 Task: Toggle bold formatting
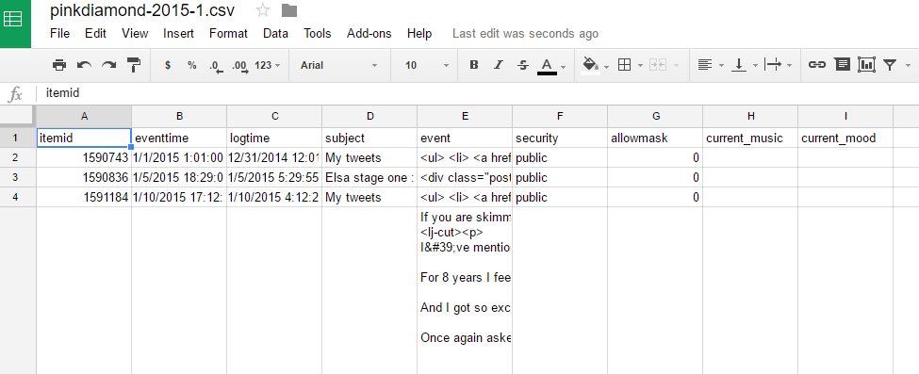[x=474, y=65]
